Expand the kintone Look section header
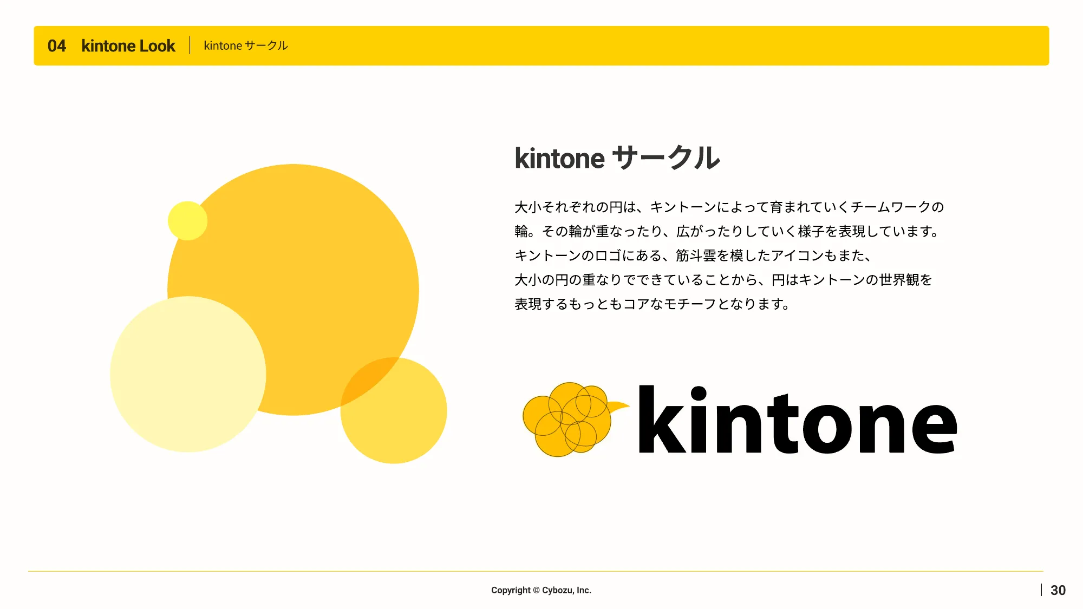The image size is (1083, 609). point(128,46)
